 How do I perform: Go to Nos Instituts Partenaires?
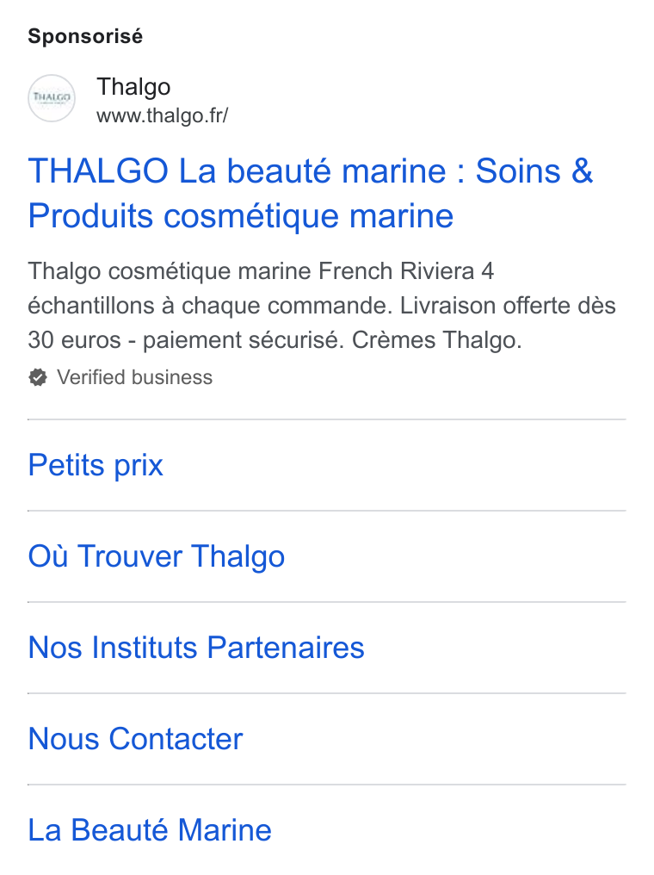pos(196,648)
